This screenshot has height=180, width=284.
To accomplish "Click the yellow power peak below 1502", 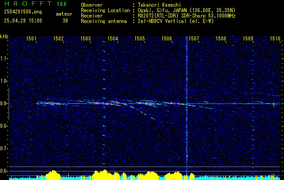I will coord(53,175).
